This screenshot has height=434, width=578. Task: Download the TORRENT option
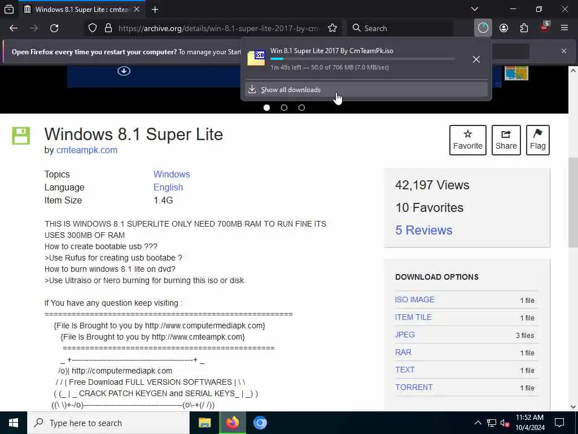tap(414, 387)
